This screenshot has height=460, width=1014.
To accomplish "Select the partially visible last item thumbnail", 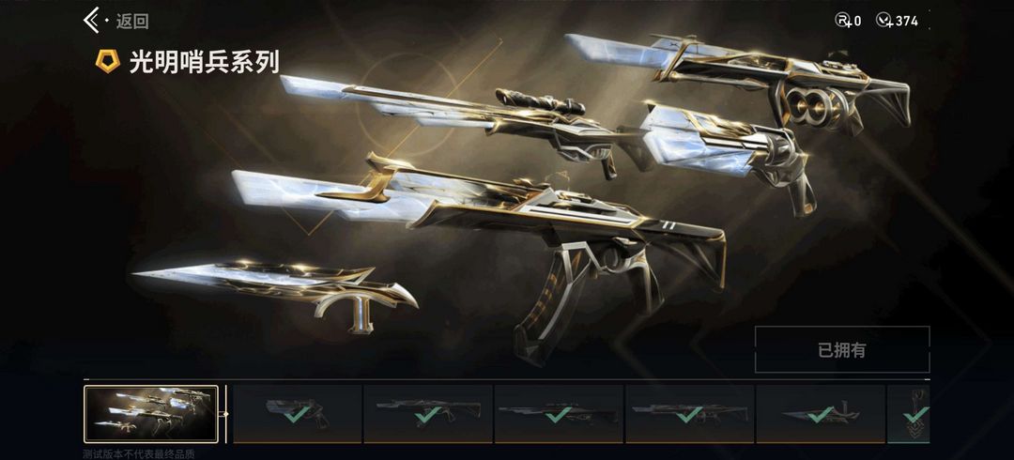I will coord(909,414).
